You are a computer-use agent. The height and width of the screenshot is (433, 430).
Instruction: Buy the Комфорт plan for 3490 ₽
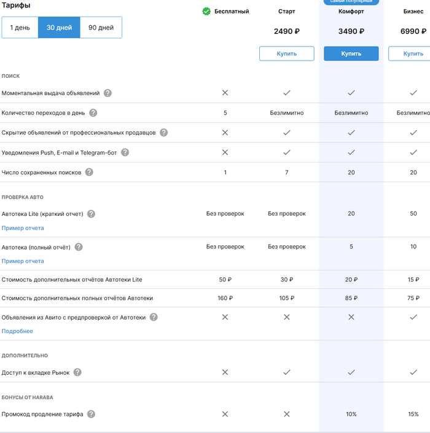point(351,54)
